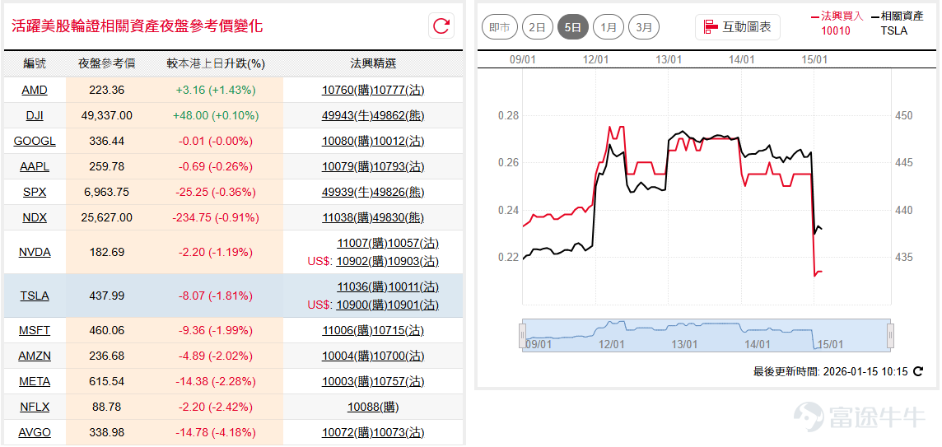Open NVDA US$ put warrant 10903(沽)
This screenshot has height=447, width=942.
click(x=413, y=261)
